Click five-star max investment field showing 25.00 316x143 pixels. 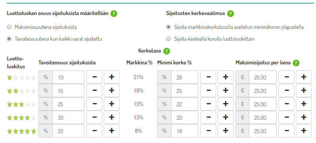[x=263, y=131]
